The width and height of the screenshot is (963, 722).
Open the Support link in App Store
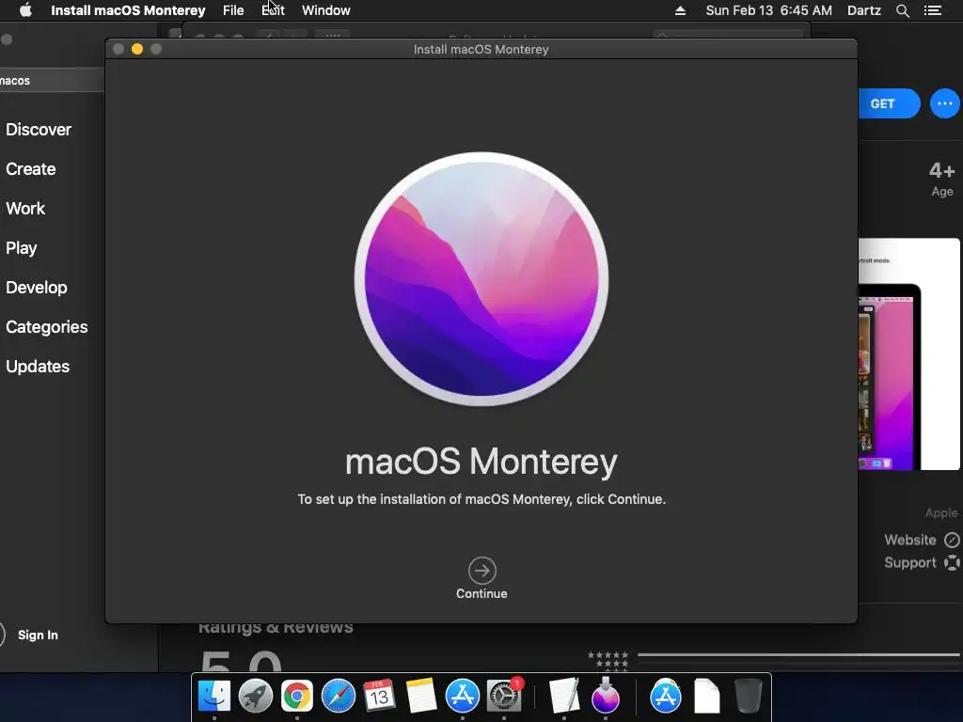[922, 562]
